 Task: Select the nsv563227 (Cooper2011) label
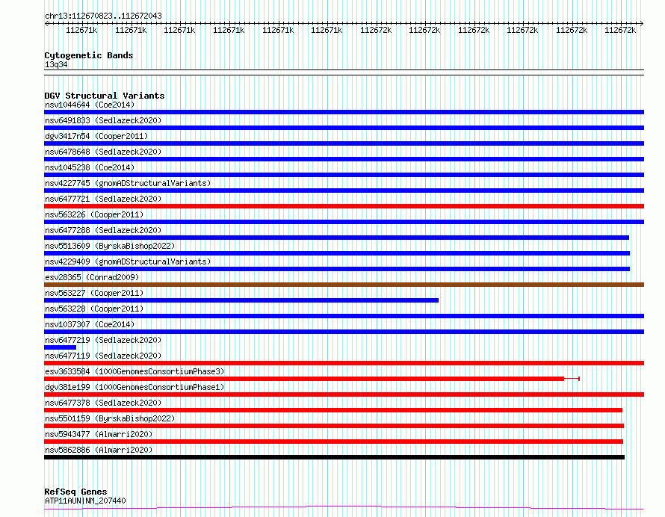pos(94,293)
